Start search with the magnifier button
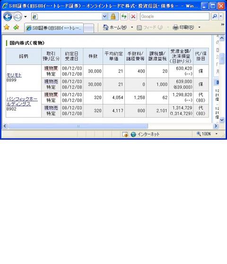The image size is (227, 264). (x=215, y=17)
